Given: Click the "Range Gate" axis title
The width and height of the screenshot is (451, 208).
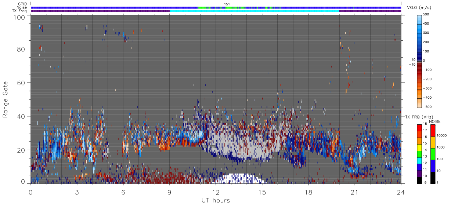Looking at the screenshot, I should (x=5, y=99).
